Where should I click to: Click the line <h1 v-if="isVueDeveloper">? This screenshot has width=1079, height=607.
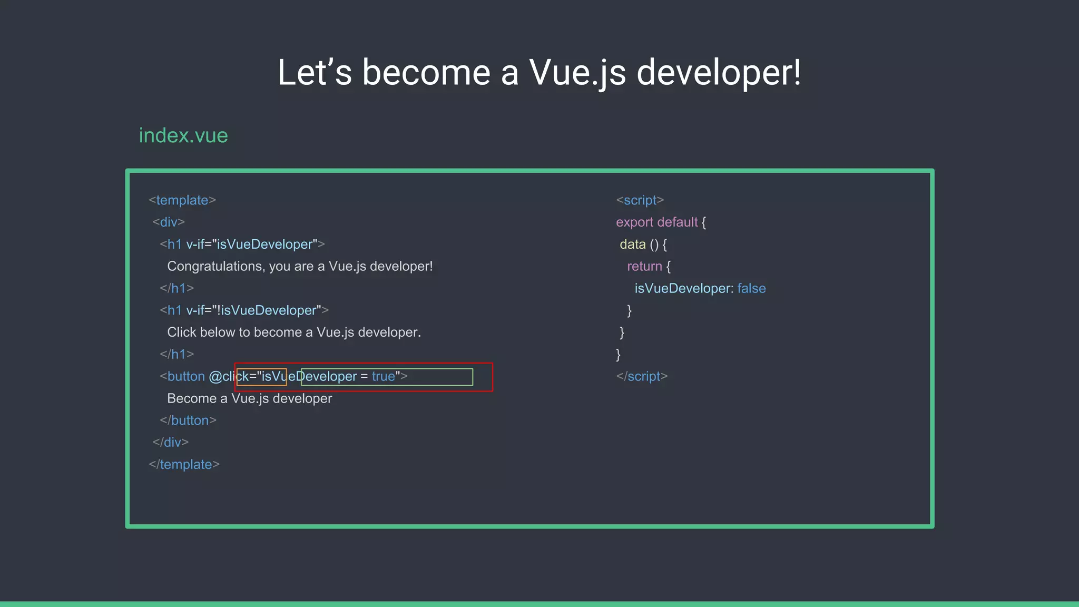(x=242, y=244)
